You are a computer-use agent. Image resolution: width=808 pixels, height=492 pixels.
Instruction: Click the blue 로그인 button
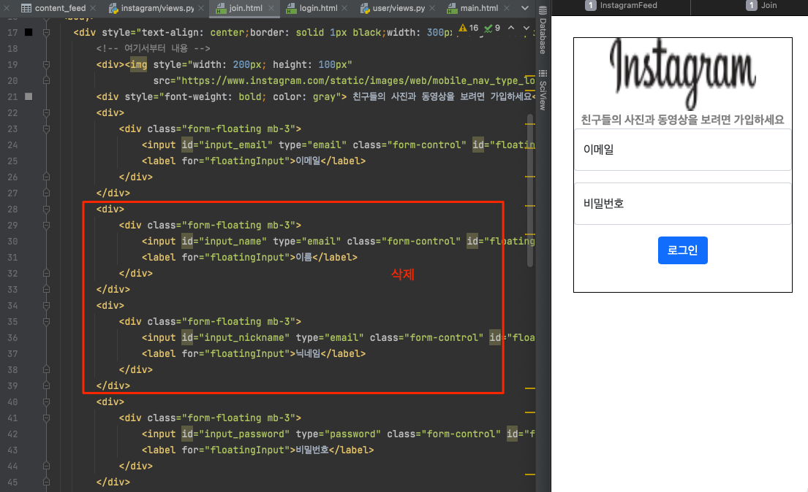683,250
